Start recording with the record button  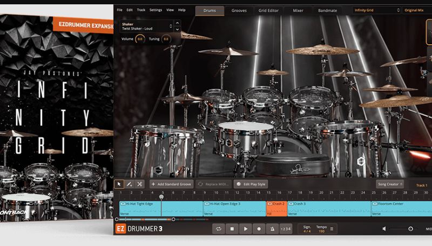pos(259,229)
